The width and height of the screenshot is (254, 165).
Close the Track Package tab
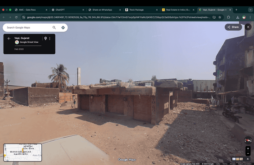(157, 10)
